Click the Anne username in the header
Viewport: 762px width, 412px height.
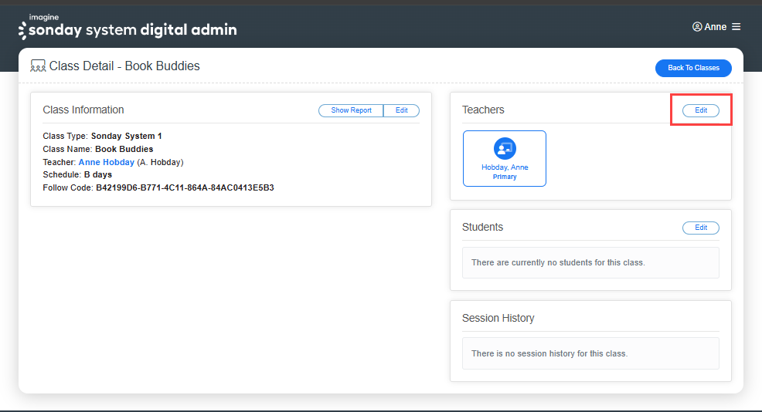[x=716, y=27]
